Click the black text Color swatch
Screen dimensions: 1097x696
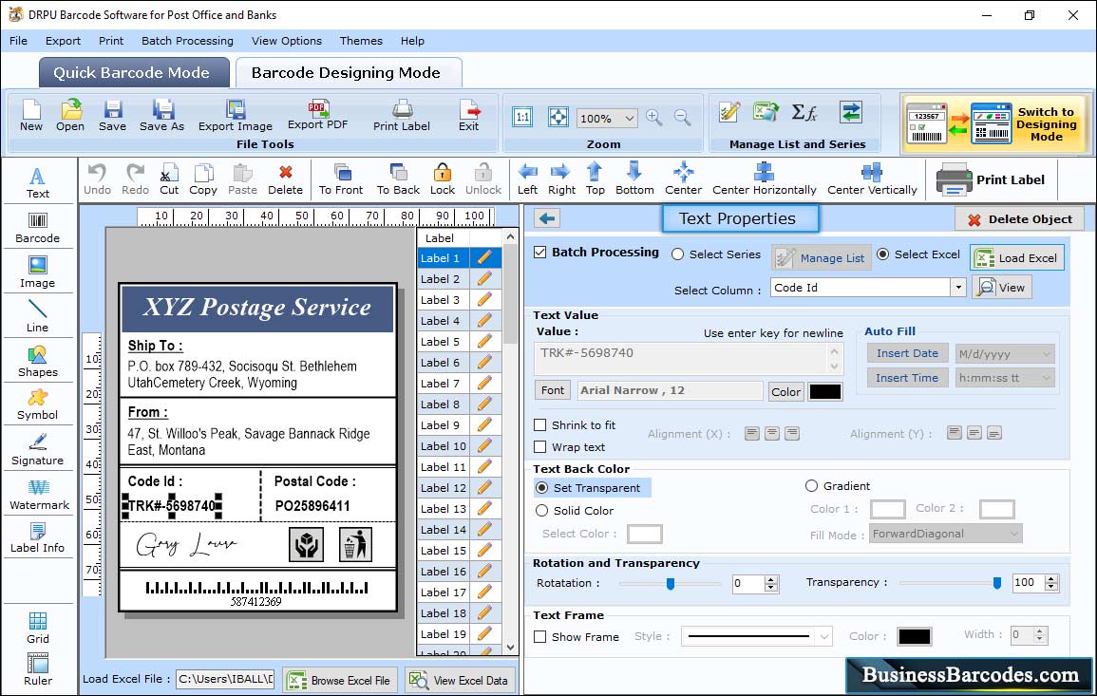(824, 392)
